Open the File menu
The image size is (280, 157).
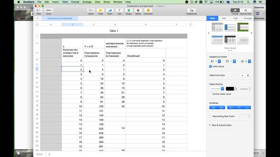click(39, 2)
